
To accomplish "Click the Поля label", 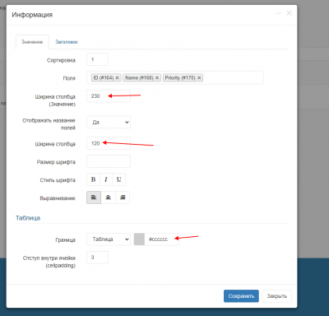I will [69, 78].
